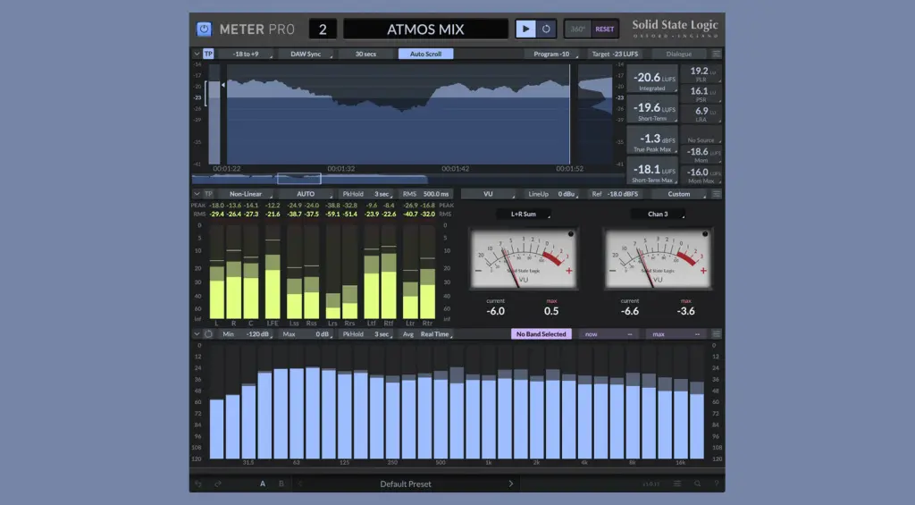915x505 pixels.
Task: Open the analyzer PkHold 3 sec dropdown
Action: 365,334
